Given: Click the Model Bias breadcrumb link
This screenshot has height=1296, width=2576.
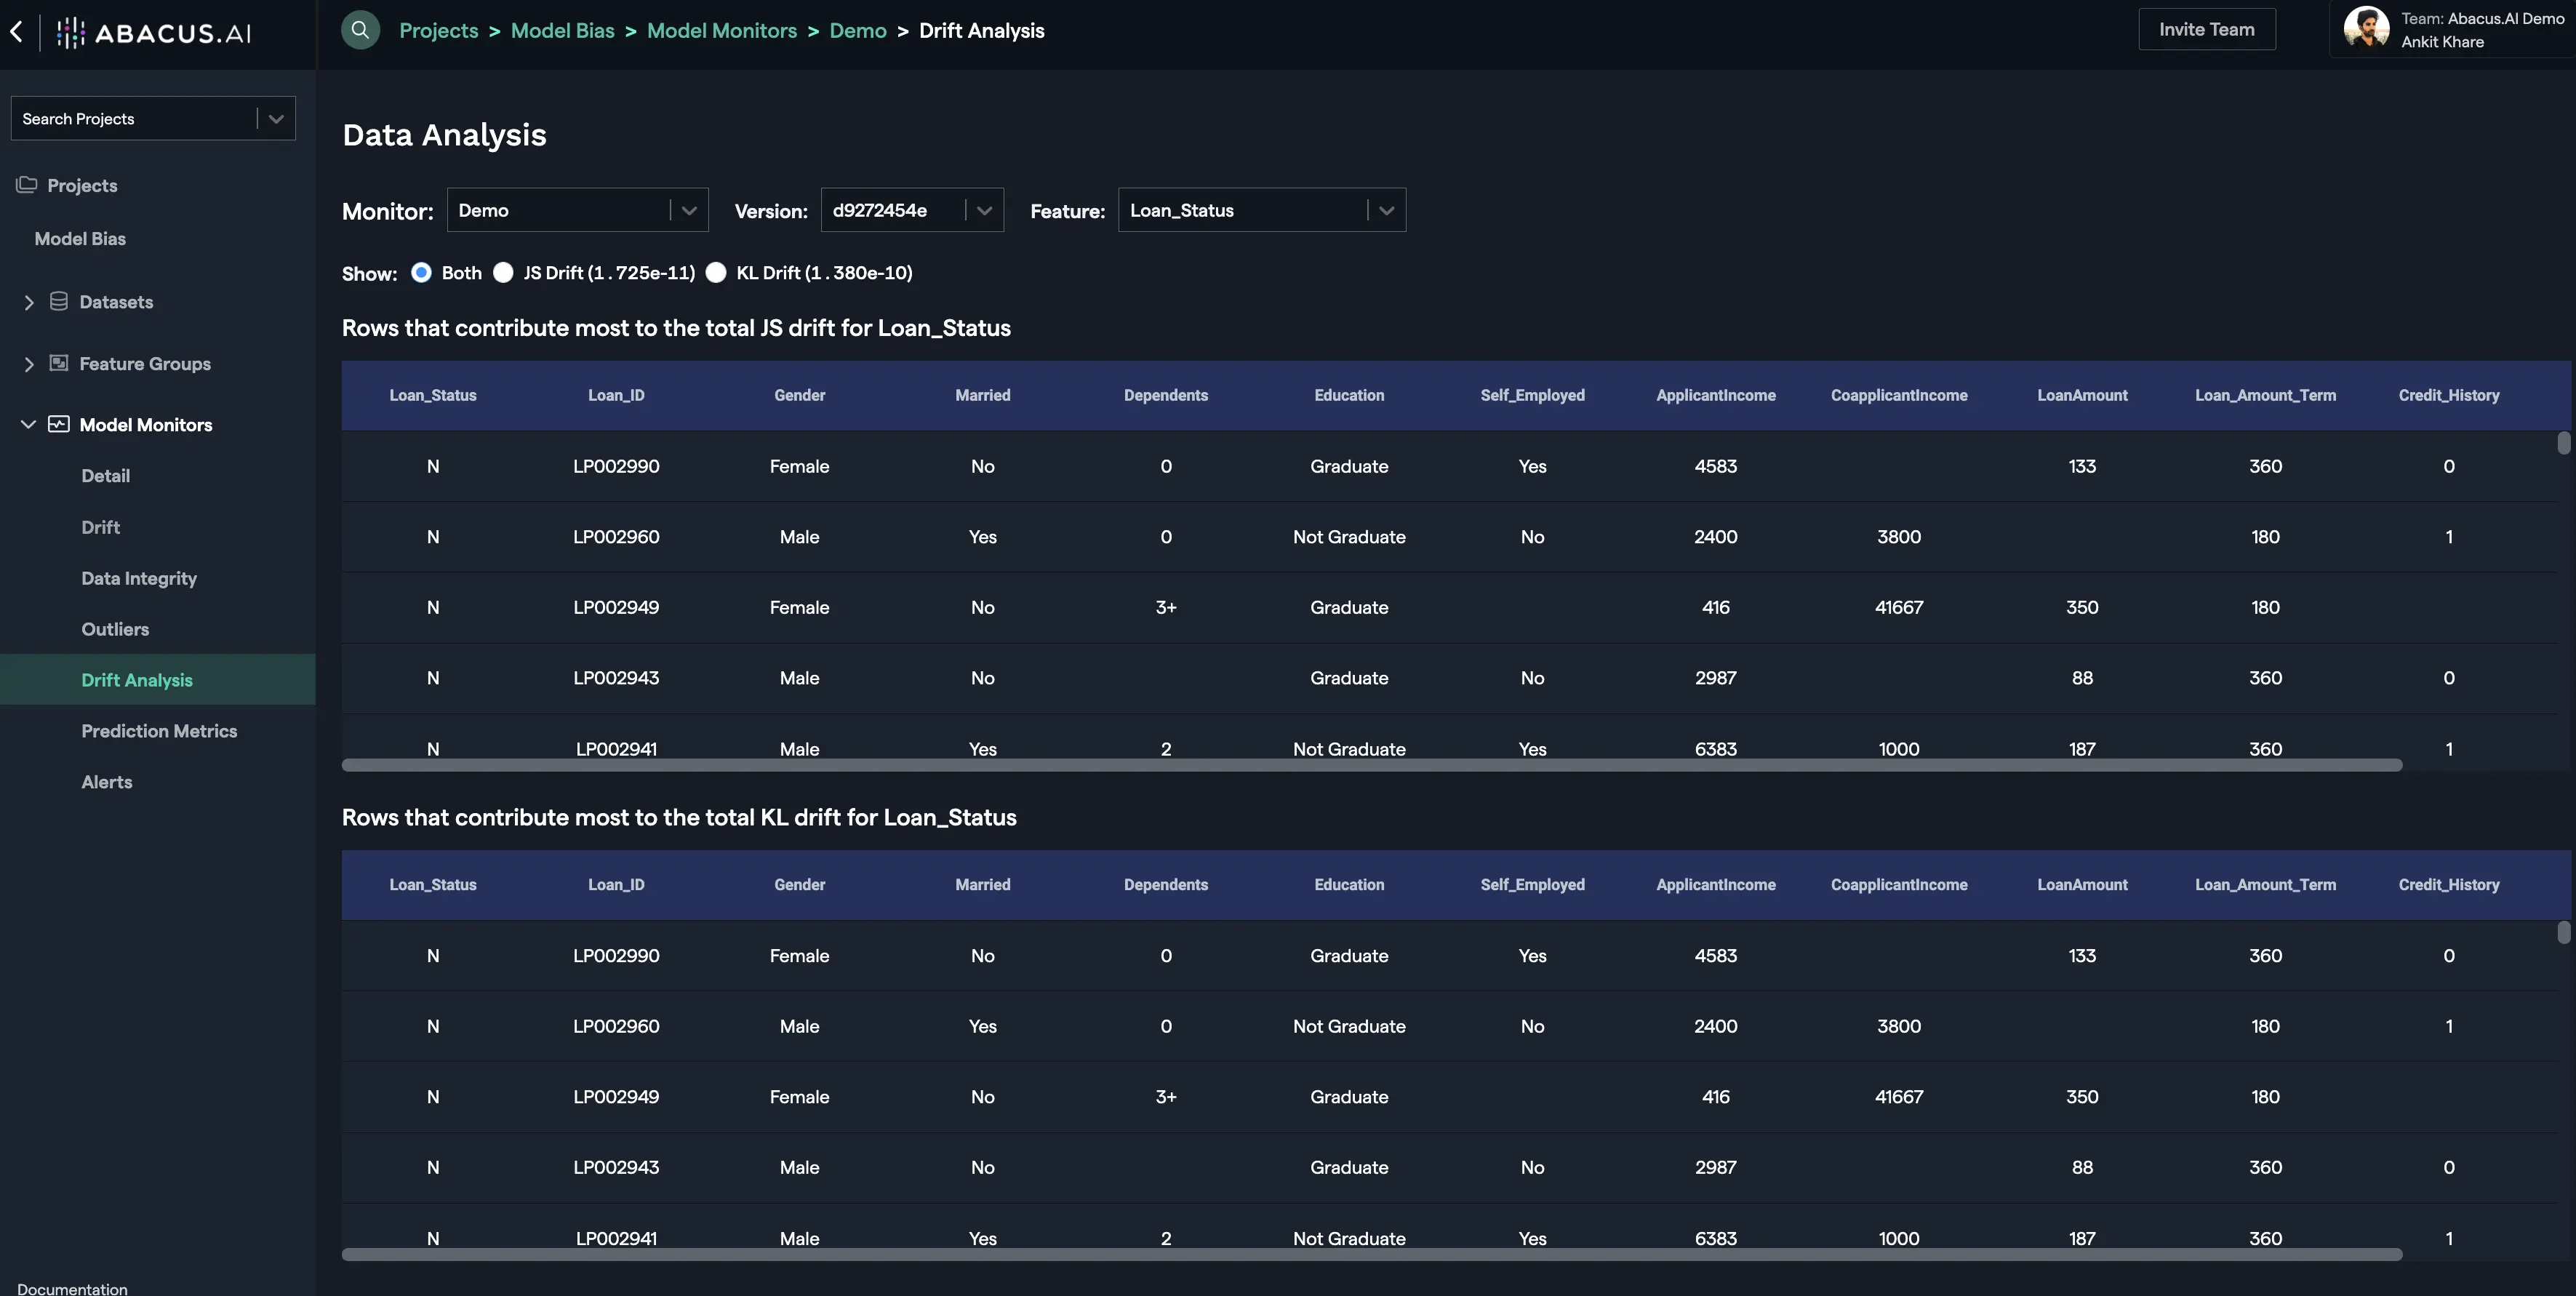Looking at the screenshot, I should (562, 30).
